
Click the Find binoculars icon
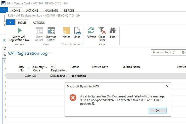113,31
